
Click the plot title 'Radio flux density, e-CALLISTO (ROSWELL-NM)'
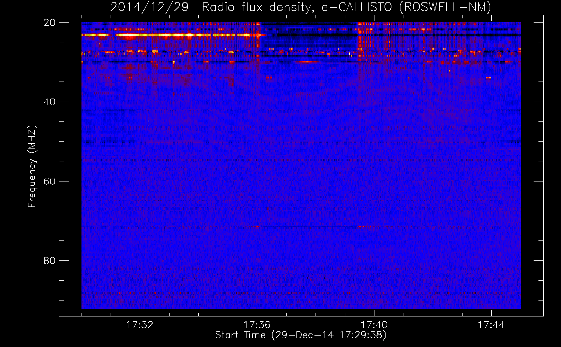[346, 7]
